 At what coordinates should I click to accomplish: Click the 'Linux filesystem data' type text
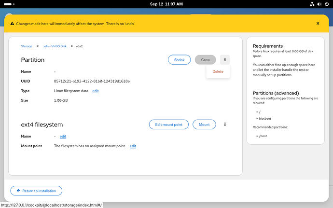click(x=71, y=91)
